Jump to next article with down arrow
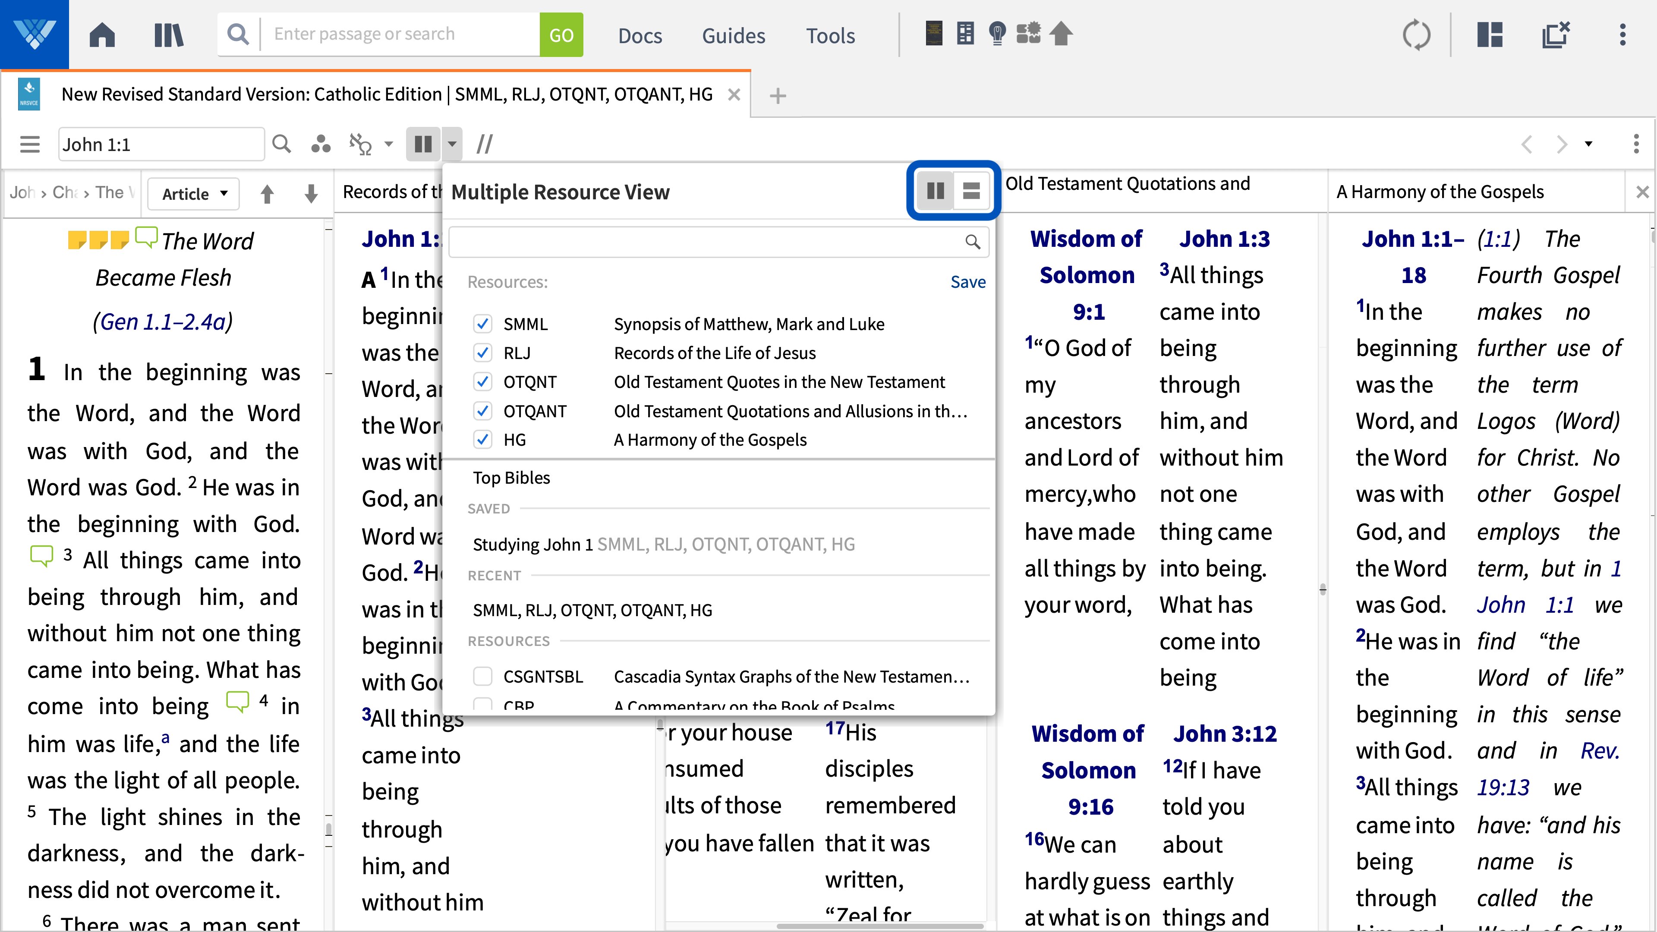The image size is (1657, 932). pyautogui.click(x=311, y=194)
